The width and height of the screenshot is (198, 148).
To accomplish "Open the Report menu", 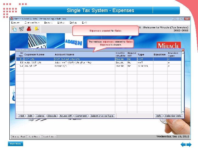I will point(48,22).
